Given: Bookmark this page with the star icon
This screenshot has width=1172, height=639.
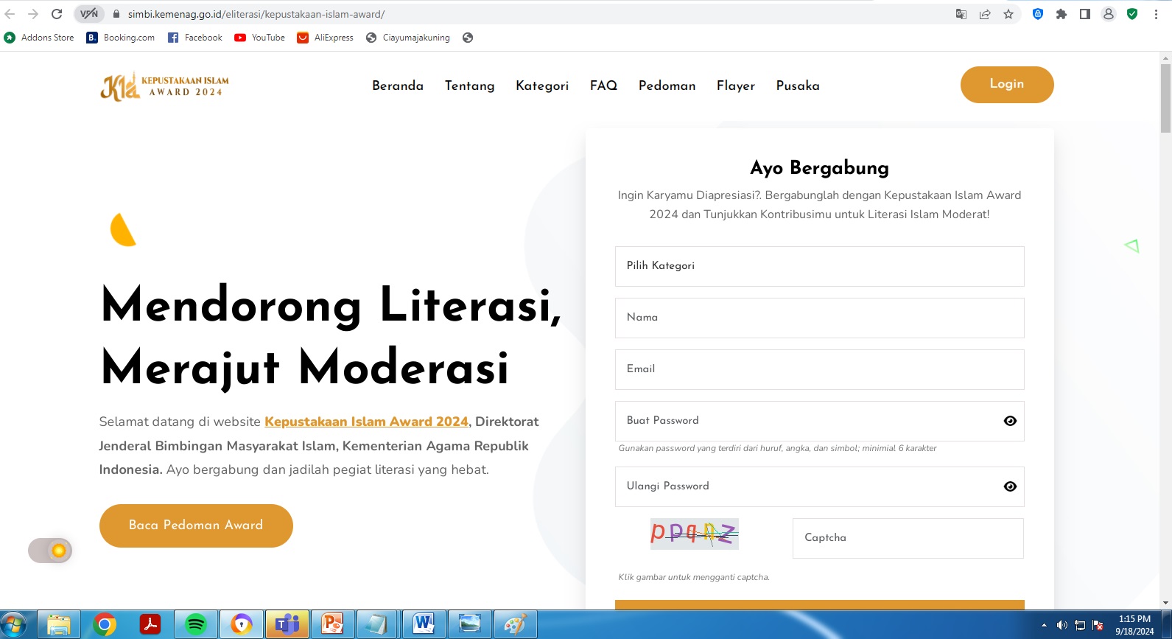Looking at the screenshot, I should tap(1008, 14).
